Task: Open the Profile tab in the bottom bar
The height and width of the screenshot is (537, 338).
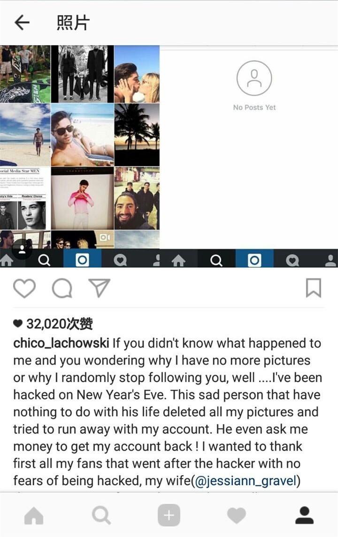Action: (304, 515)
